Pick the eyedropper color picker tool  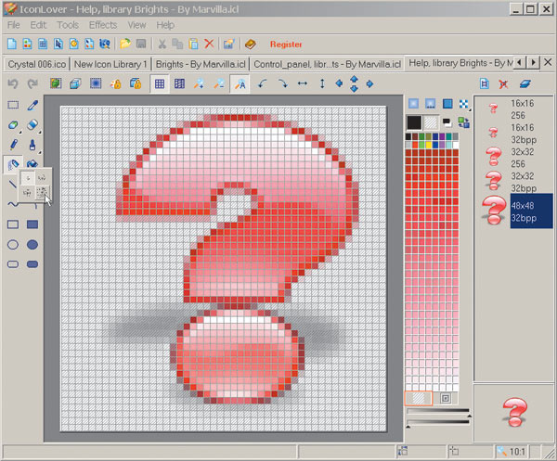32,105
